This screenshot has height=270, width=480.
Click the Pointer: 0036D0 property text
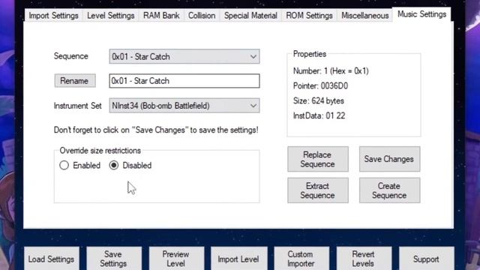[320, 86]
